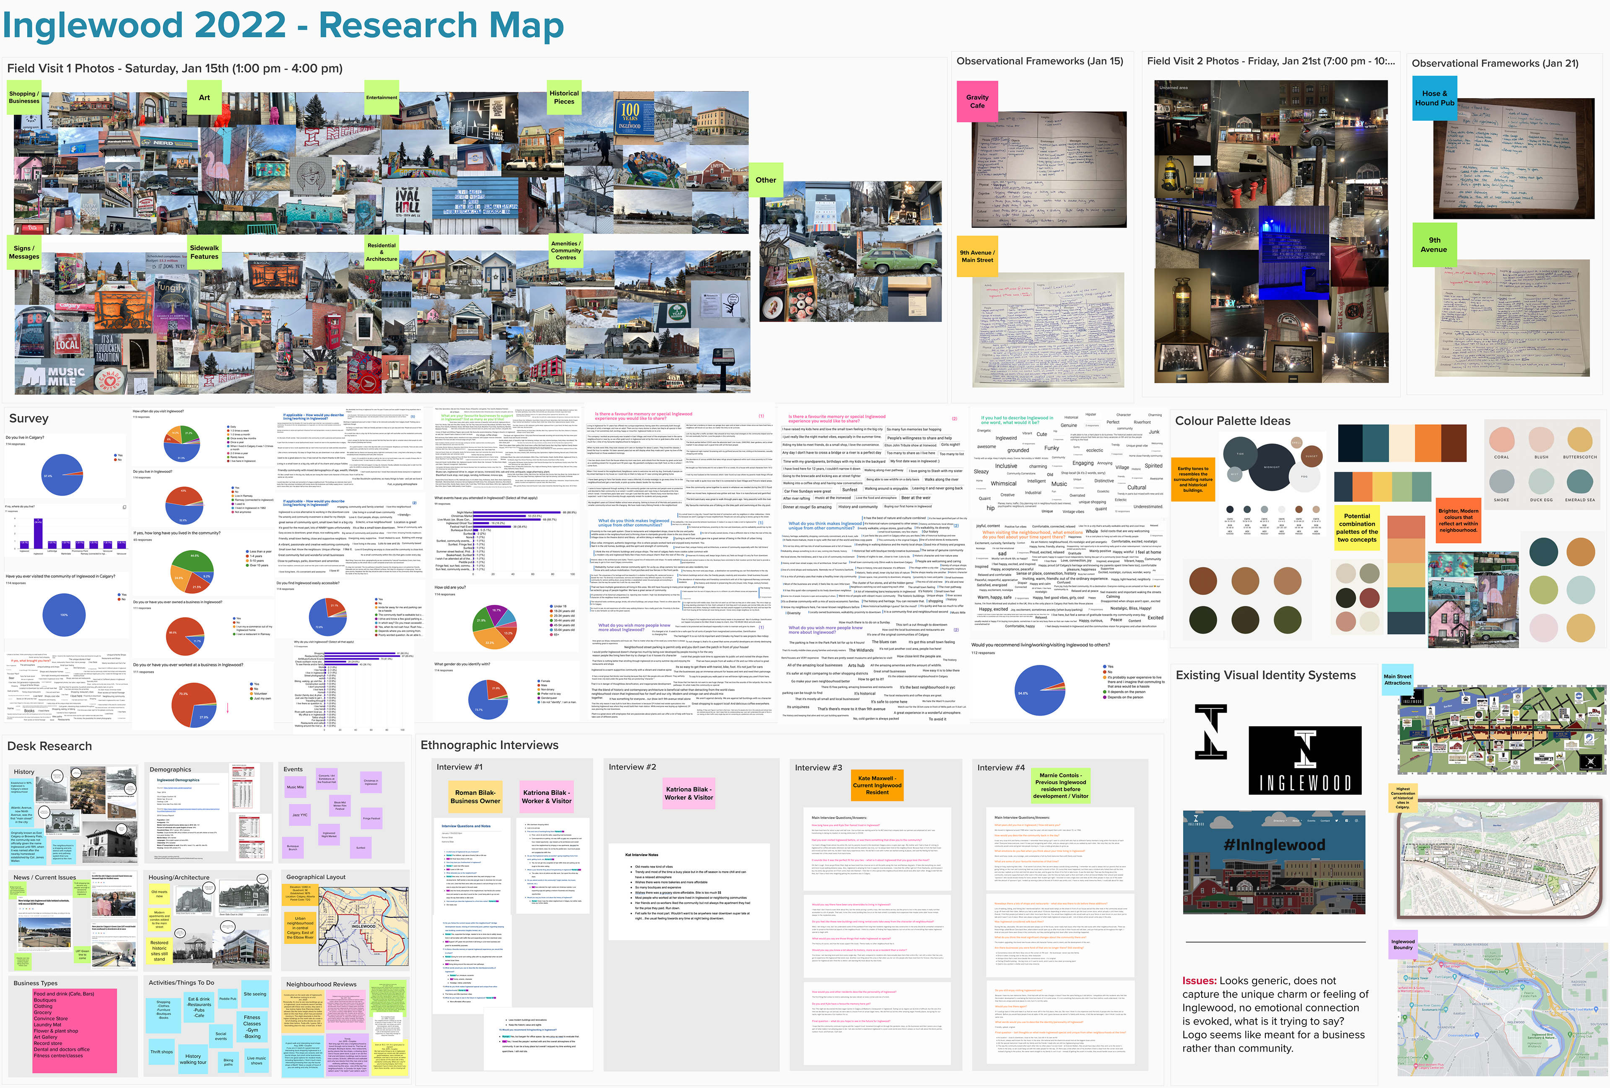
Task: Select the Existing Visual Identity Systems heading
Action: point(1265,675)
